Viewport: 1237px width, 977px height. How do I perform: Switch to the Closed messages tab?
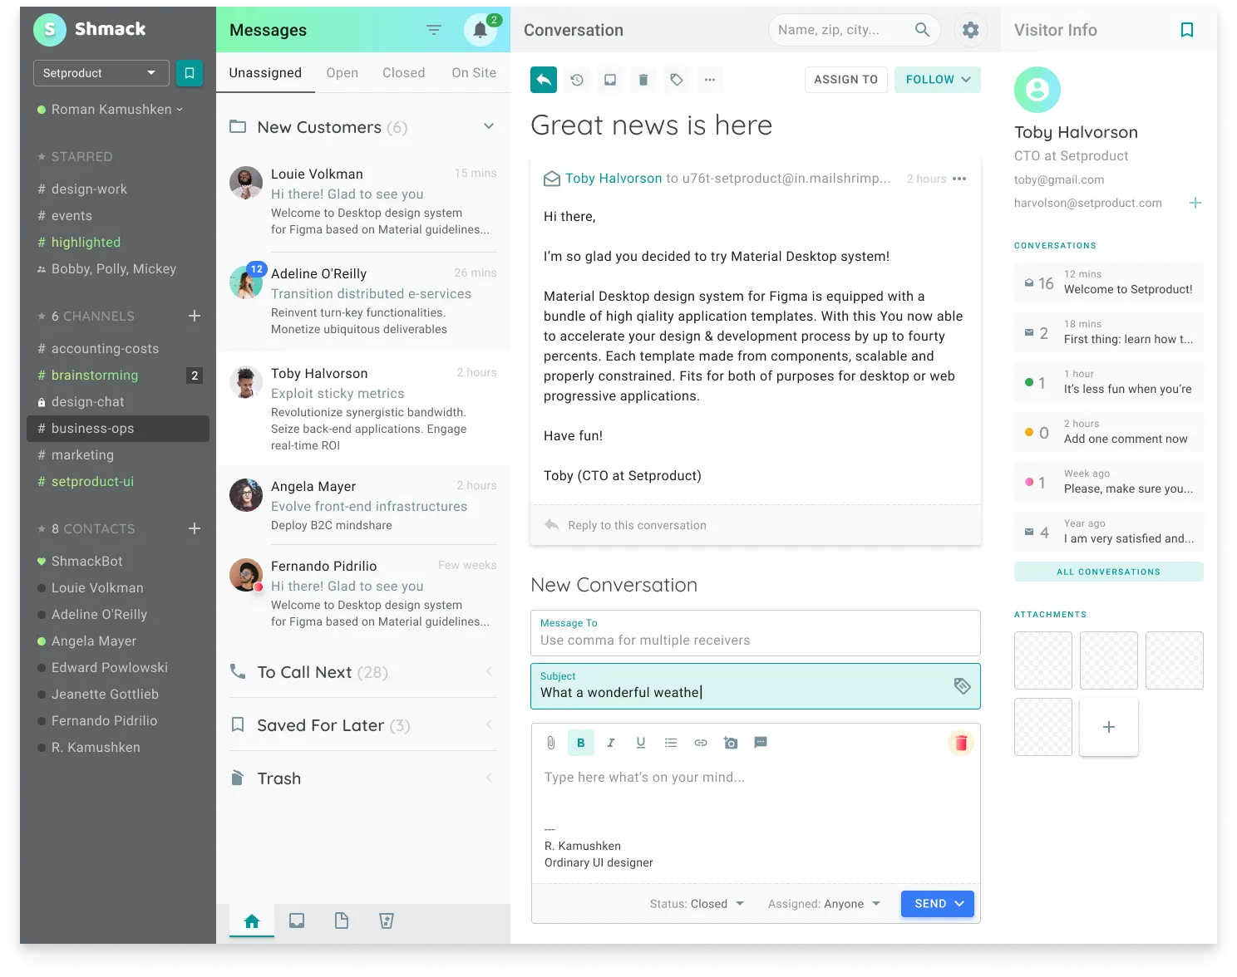pyautogui.click(x=403, y=72)
